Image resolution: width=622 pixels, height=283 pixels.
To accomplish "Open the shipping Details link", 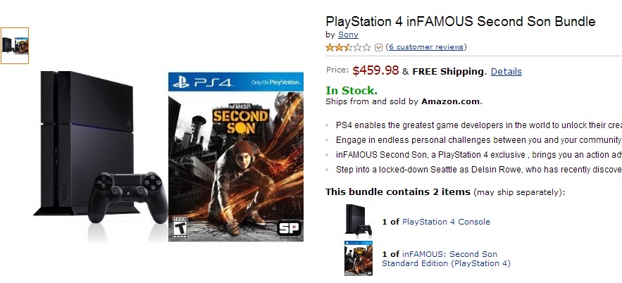I will point(506,71).
